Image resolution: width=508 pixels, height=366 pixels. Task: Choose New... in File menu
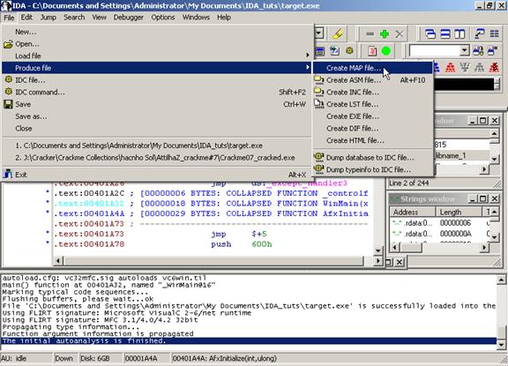click(x=156, y=32)
